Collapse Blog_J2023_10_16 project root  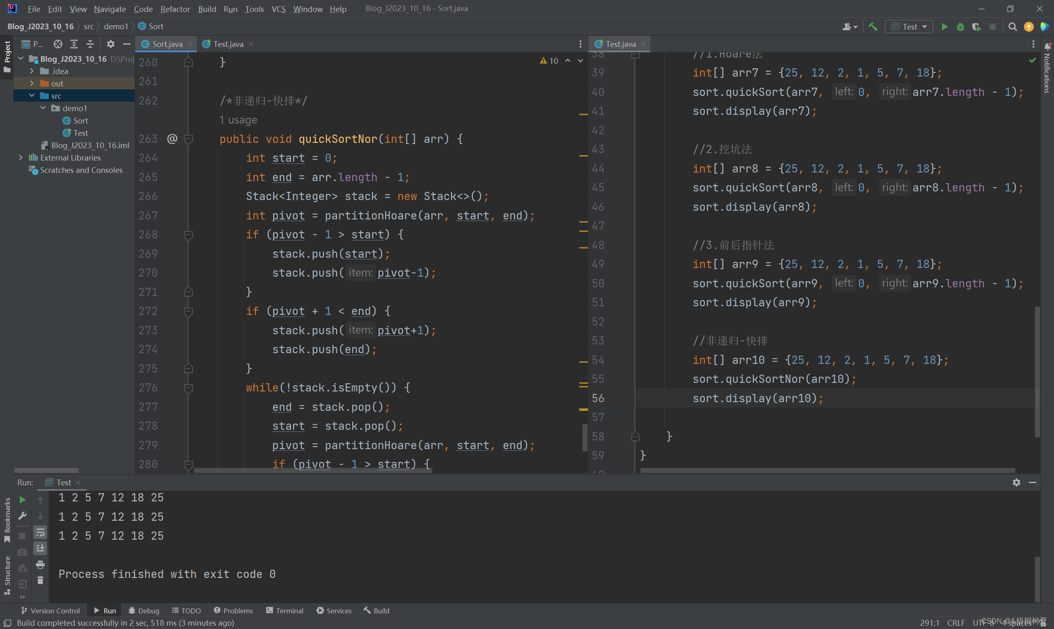[21, 58]
